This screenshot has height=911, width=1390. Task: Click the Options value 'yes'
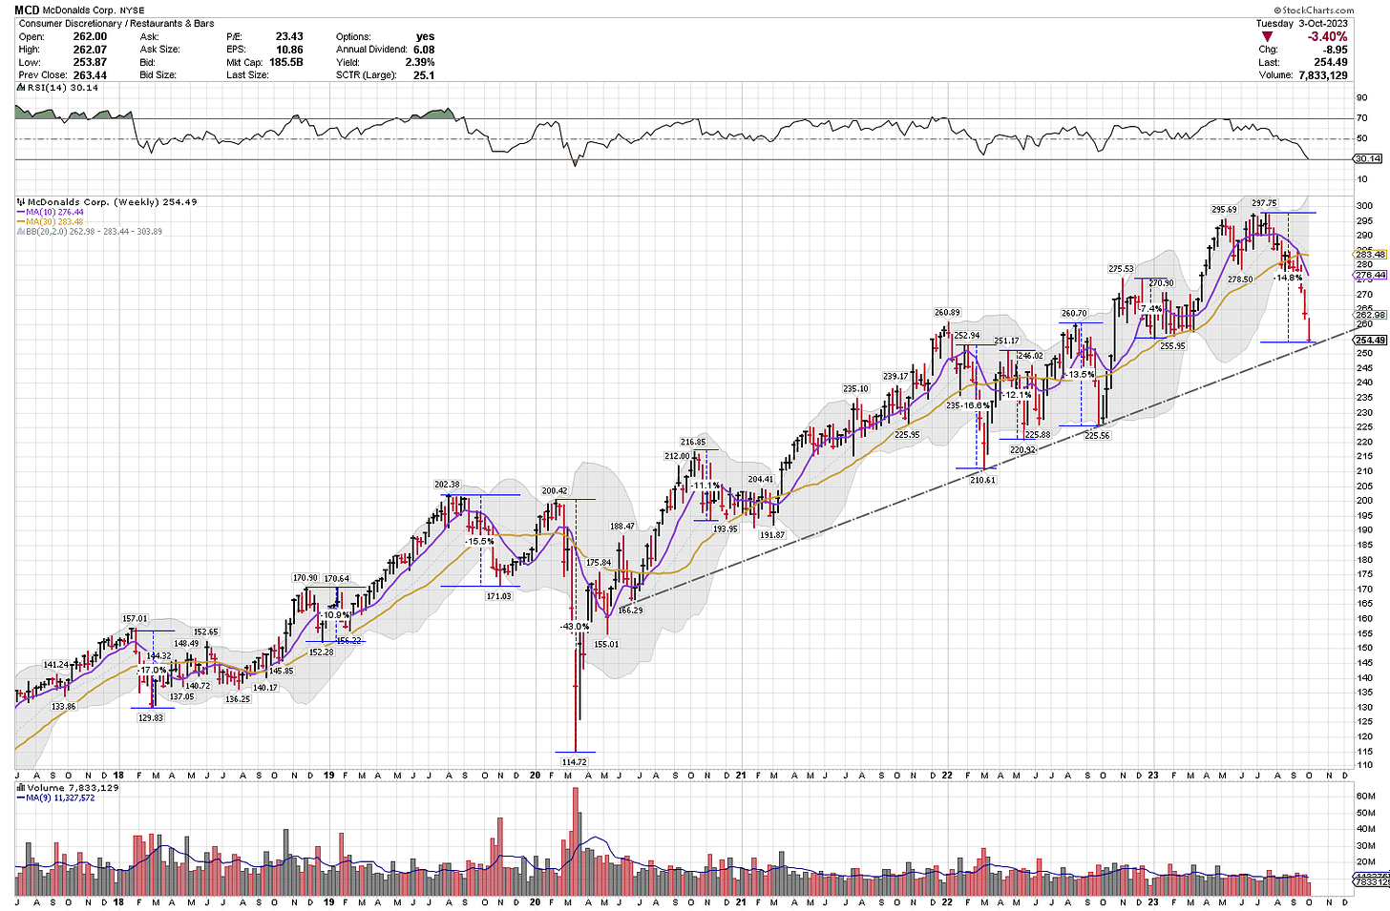pos(425,36)
